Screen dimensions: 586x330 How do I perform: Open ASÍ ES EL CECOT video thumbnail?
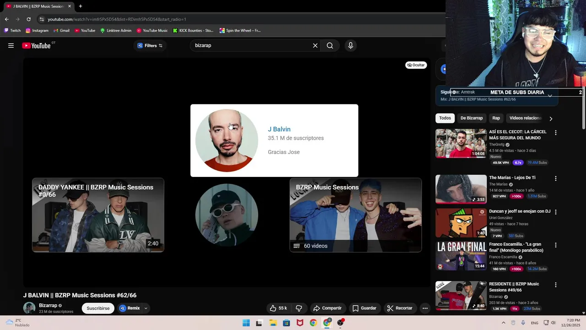(461, 143)
